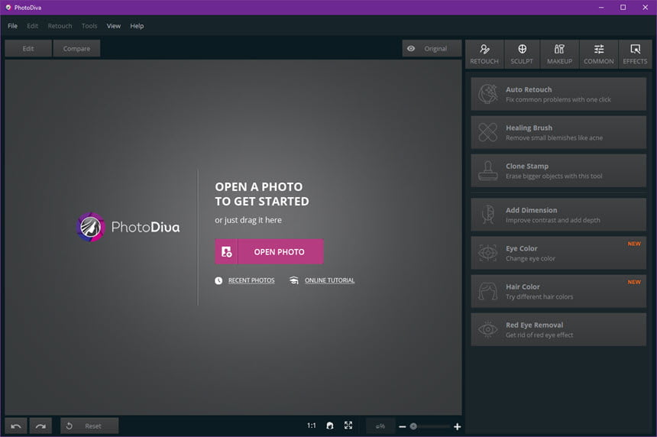Set zoom to 1:1

click(x=312, y=426)
